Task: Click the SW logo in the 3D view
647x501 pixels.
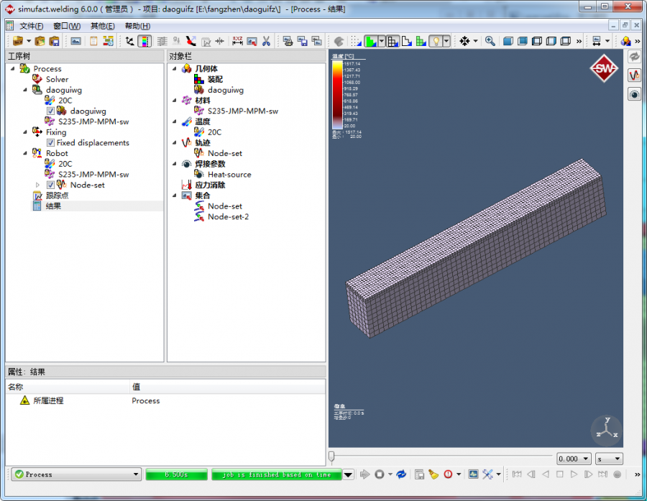Action: coord(603,69)
